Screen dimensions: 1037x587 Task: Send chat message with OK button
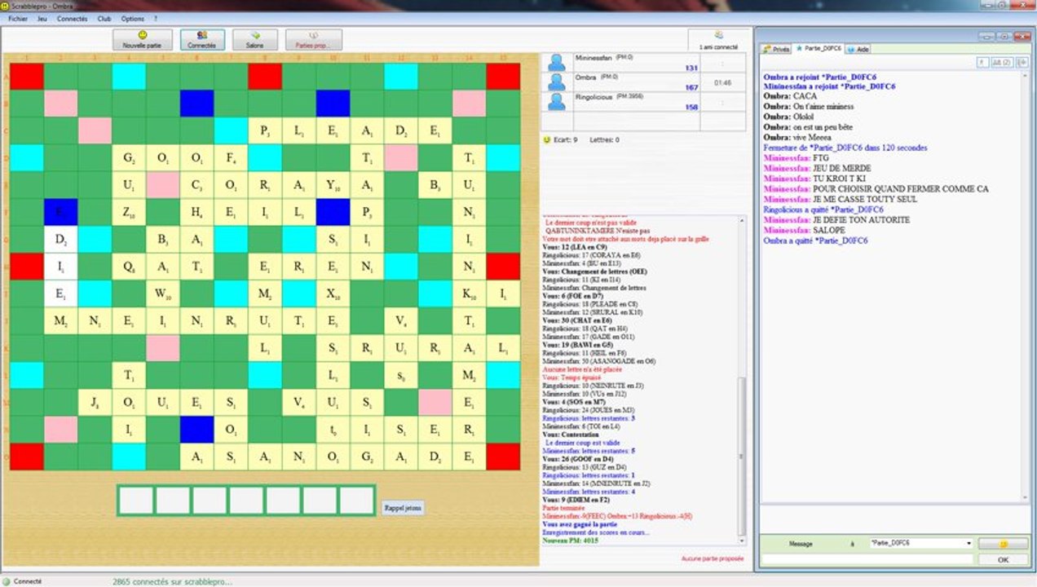coord(1003,559)
